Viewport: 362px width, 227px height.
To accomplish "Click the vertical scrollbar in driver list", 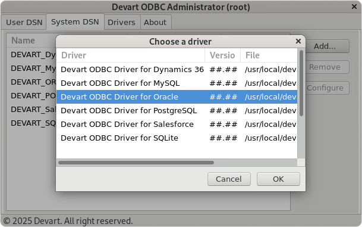I will [x=301, y=83].
